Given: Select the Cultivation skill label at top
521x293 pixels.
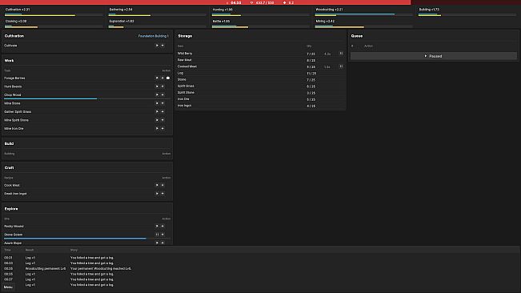Looking at the screenshot, I should point(18,10).
